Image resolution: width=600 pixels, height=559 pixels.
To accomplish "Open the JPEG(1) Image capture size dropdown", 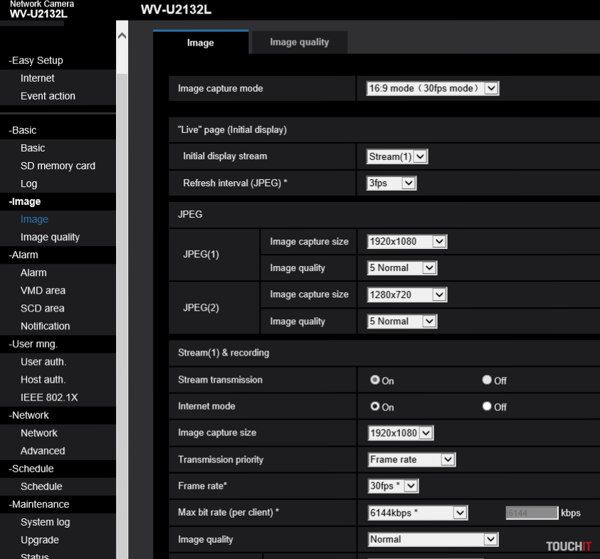I will click(406, 241).
